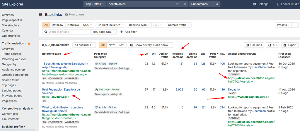Viewport: 300px width, 131px height.
Task: Click the 694 keywords value
Action: point(222,108)
